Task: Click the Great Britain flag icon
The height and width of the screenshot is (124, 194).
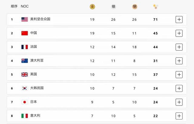Action: [x=25, y=75]
